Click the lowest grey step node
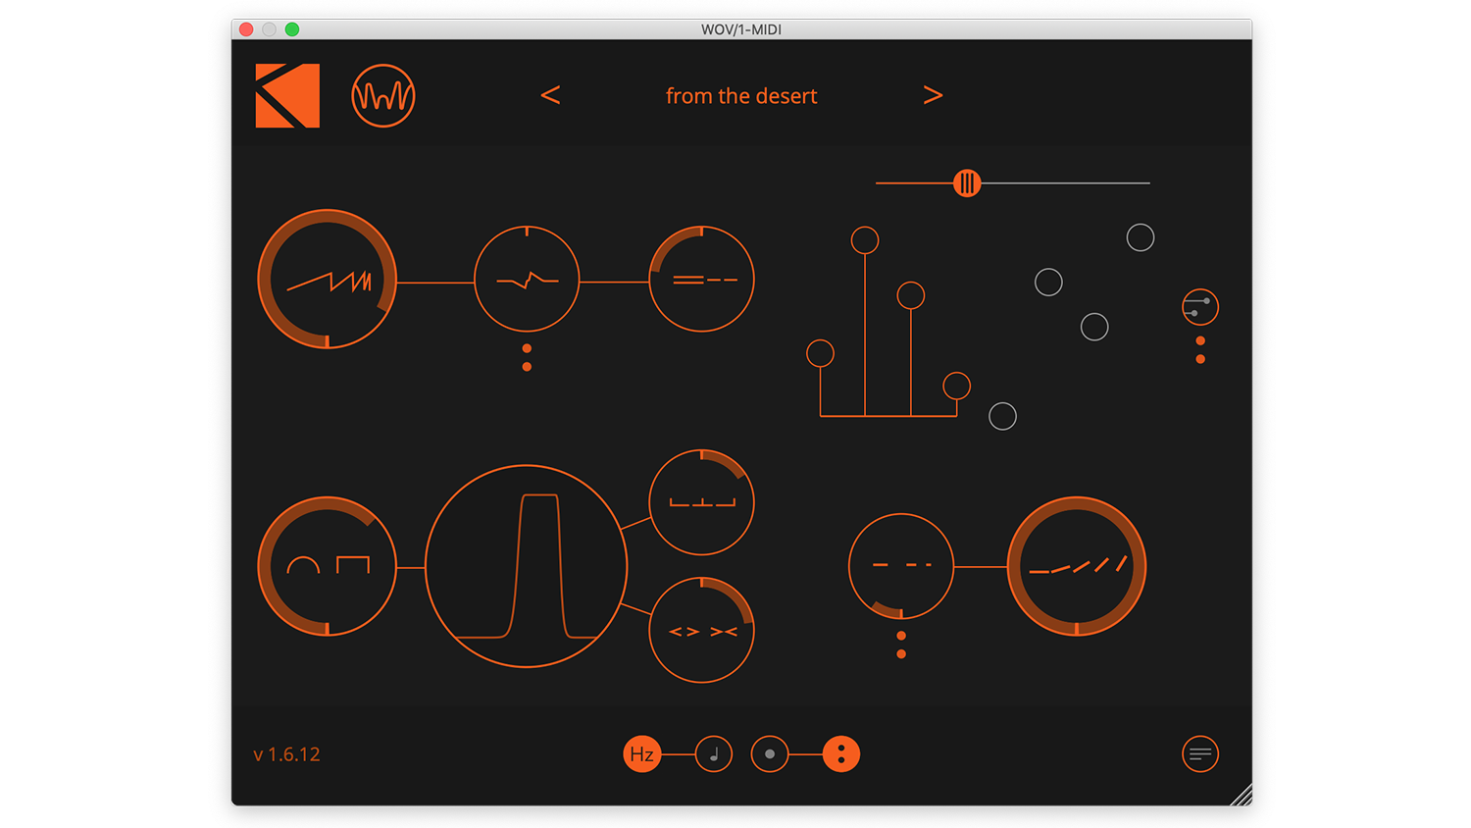Image resolution: width=1471 pixels, height=828 pixels. (x=1002, y=416)
